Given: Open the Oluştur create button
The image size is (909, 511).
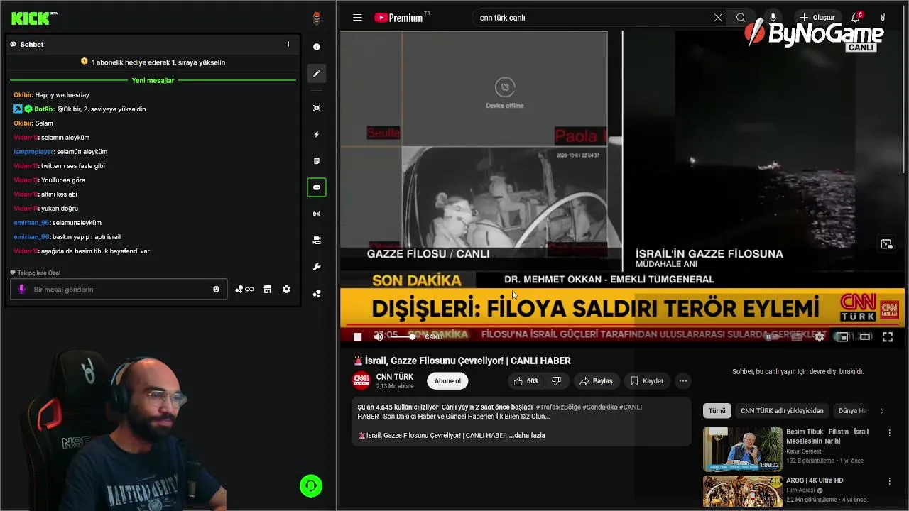Looking at the screenshot, I should point(817,18).
